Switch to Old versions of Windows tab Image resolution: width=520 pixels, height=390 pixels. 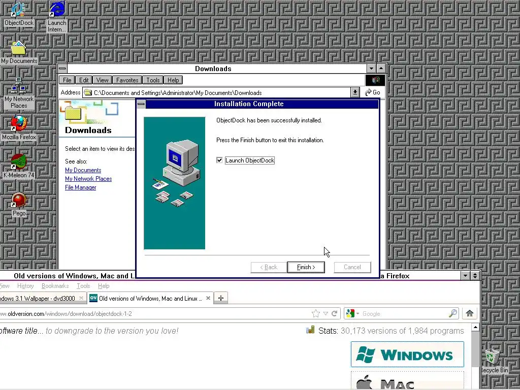(x=150, y=298)
